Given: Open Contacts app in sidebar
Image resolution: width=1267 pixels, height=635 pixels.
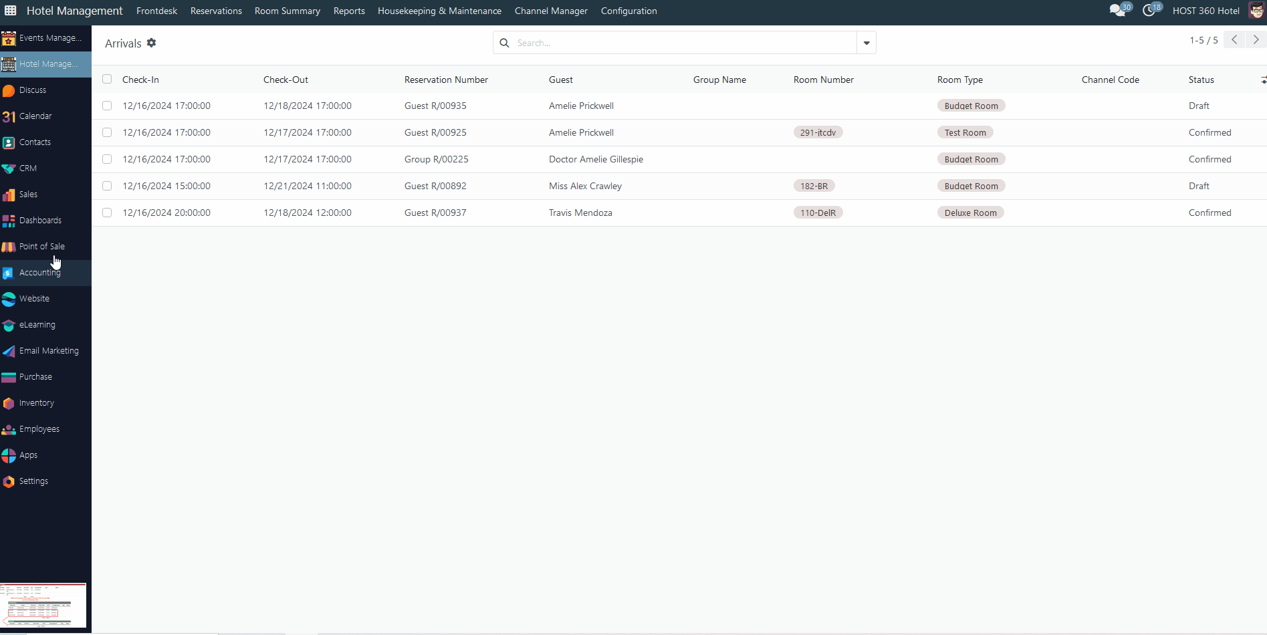Looking at the screenshot, I should (45, 142).
